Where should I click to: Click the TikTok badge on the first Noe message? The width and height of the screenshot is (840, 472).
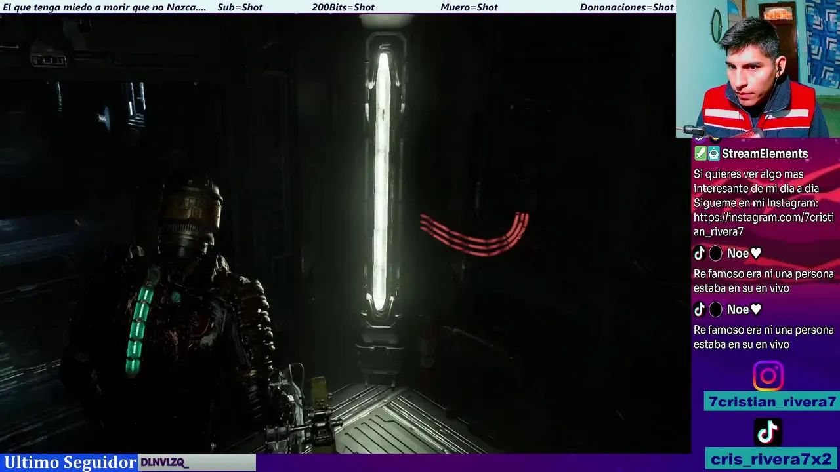700,254
